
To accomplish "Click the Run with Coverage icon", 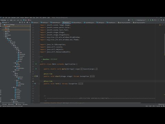I will pos(153,20).
